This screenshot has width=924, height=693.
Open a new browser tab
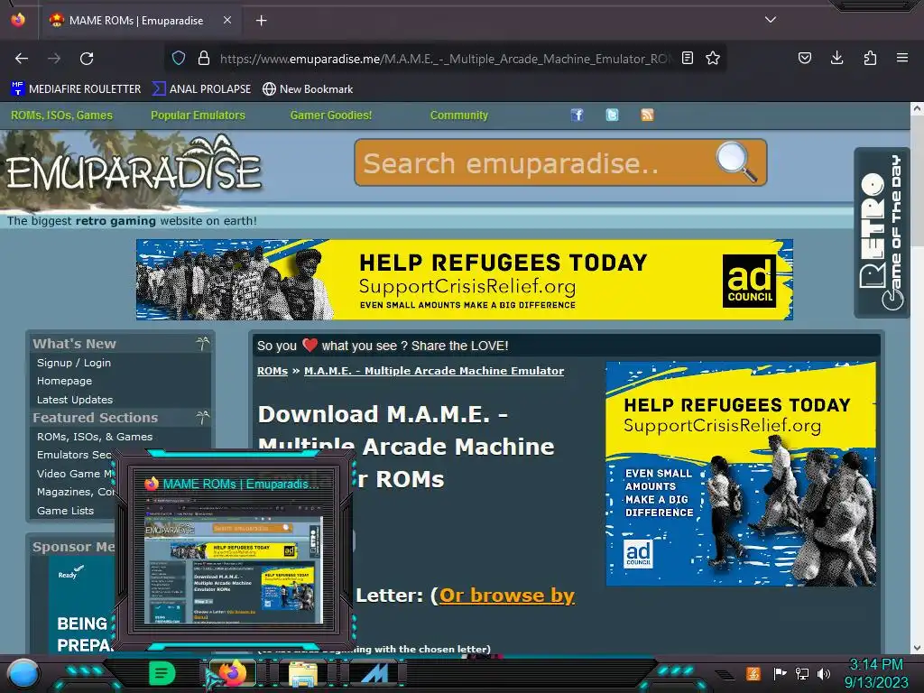point(261,21)
